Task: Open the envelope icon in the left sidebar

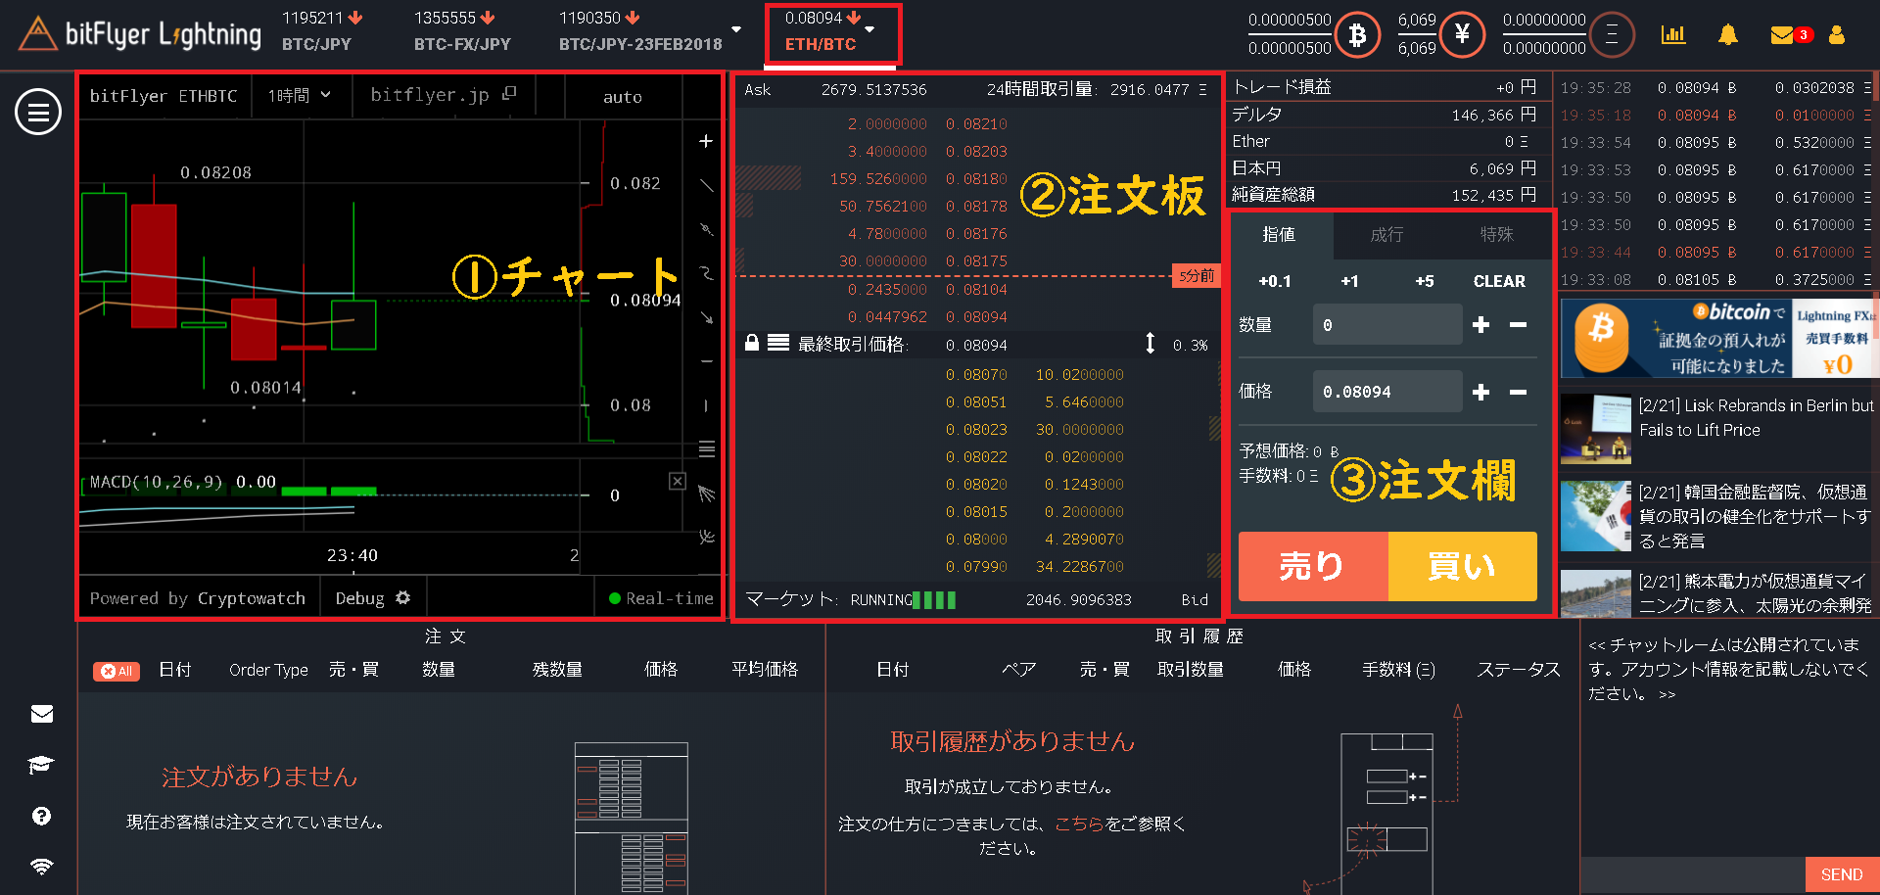Action: pyautogui.click(x=41, y=714)
